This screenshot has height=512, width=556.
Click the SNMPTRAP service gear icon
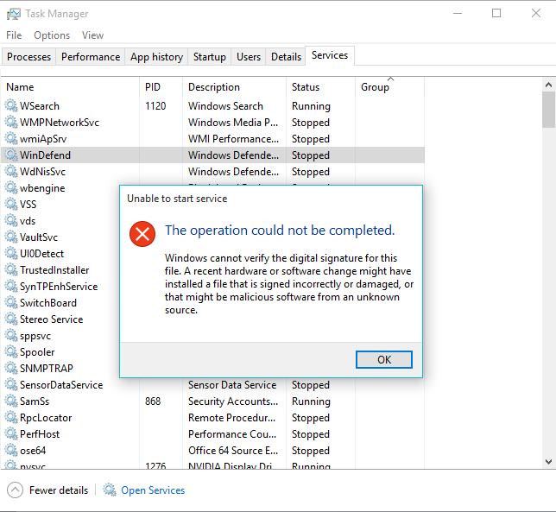pyautogui.click(x=11, y=369)
